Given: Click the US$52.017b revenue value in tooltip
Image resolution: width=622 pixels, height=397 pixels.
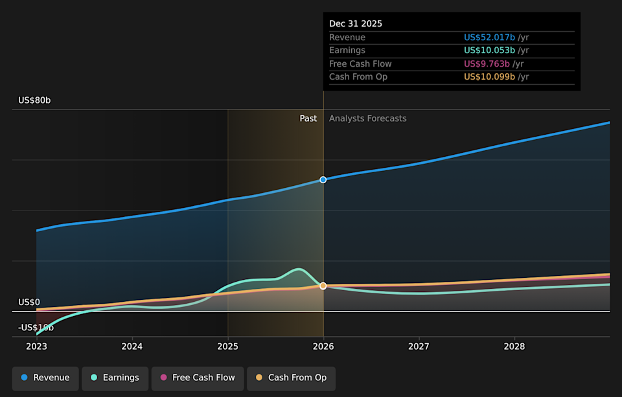Looking at the screenshot, I should (489, 38).
